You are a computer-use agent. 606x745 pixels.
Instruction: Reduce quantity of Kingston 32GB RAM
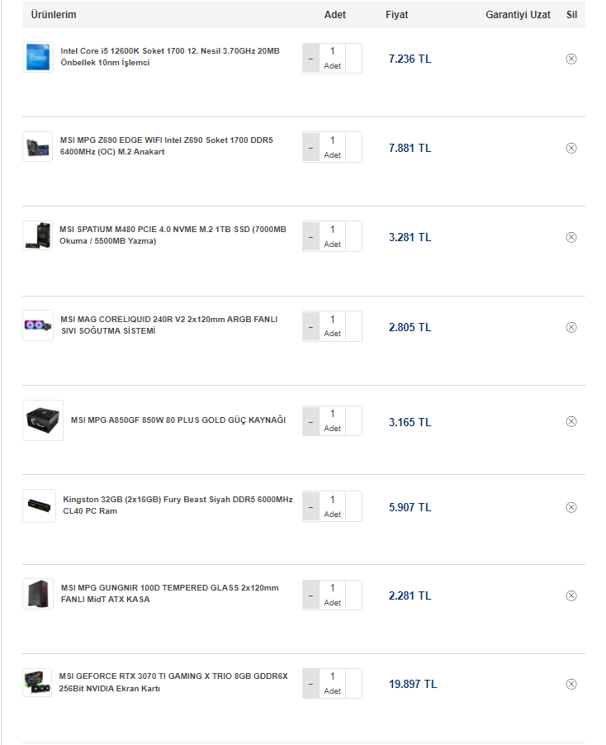tap(310, 507)
